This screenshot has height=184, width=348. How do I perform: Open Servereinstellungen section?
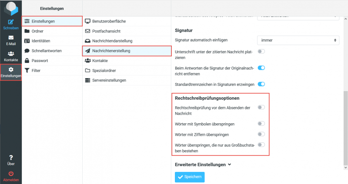pyautogui.click(x=109, y=80)
